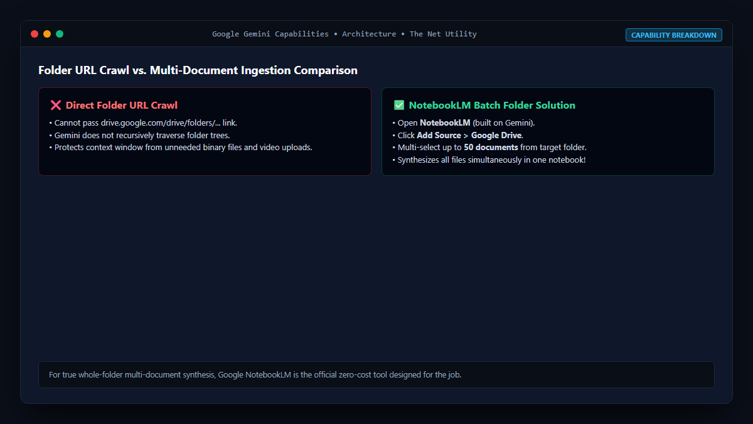
Task: Click the 'Folder URL Crawl vs. Multi-Document' heading
Action: click(x=198, y=70)
